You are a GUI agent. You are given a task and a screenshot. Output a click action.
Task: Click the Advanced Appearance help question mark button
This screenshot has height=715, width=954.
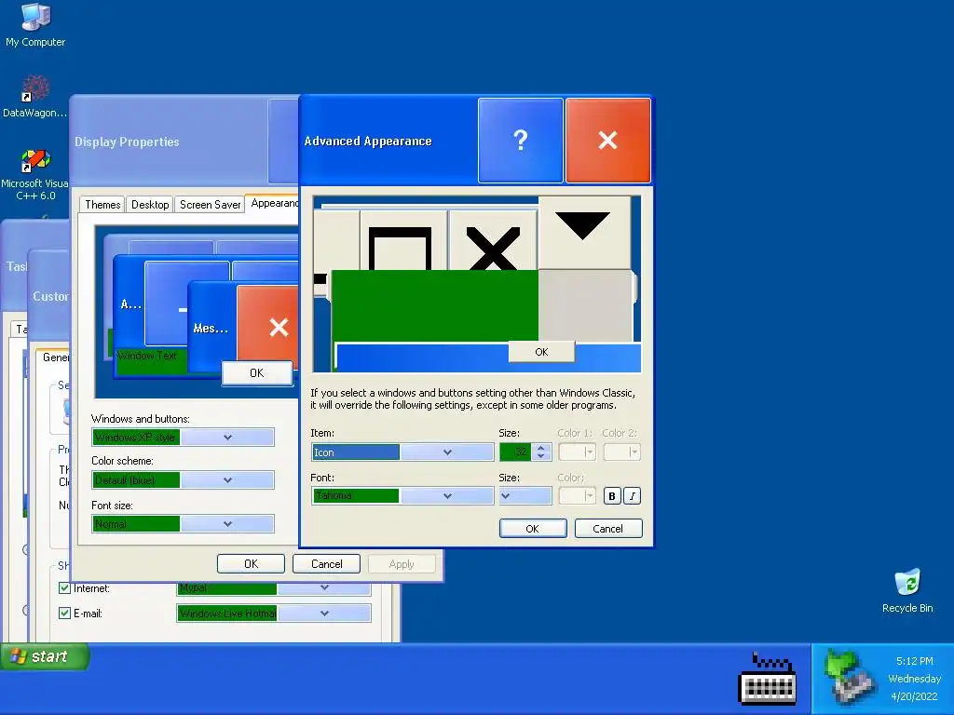520,141
